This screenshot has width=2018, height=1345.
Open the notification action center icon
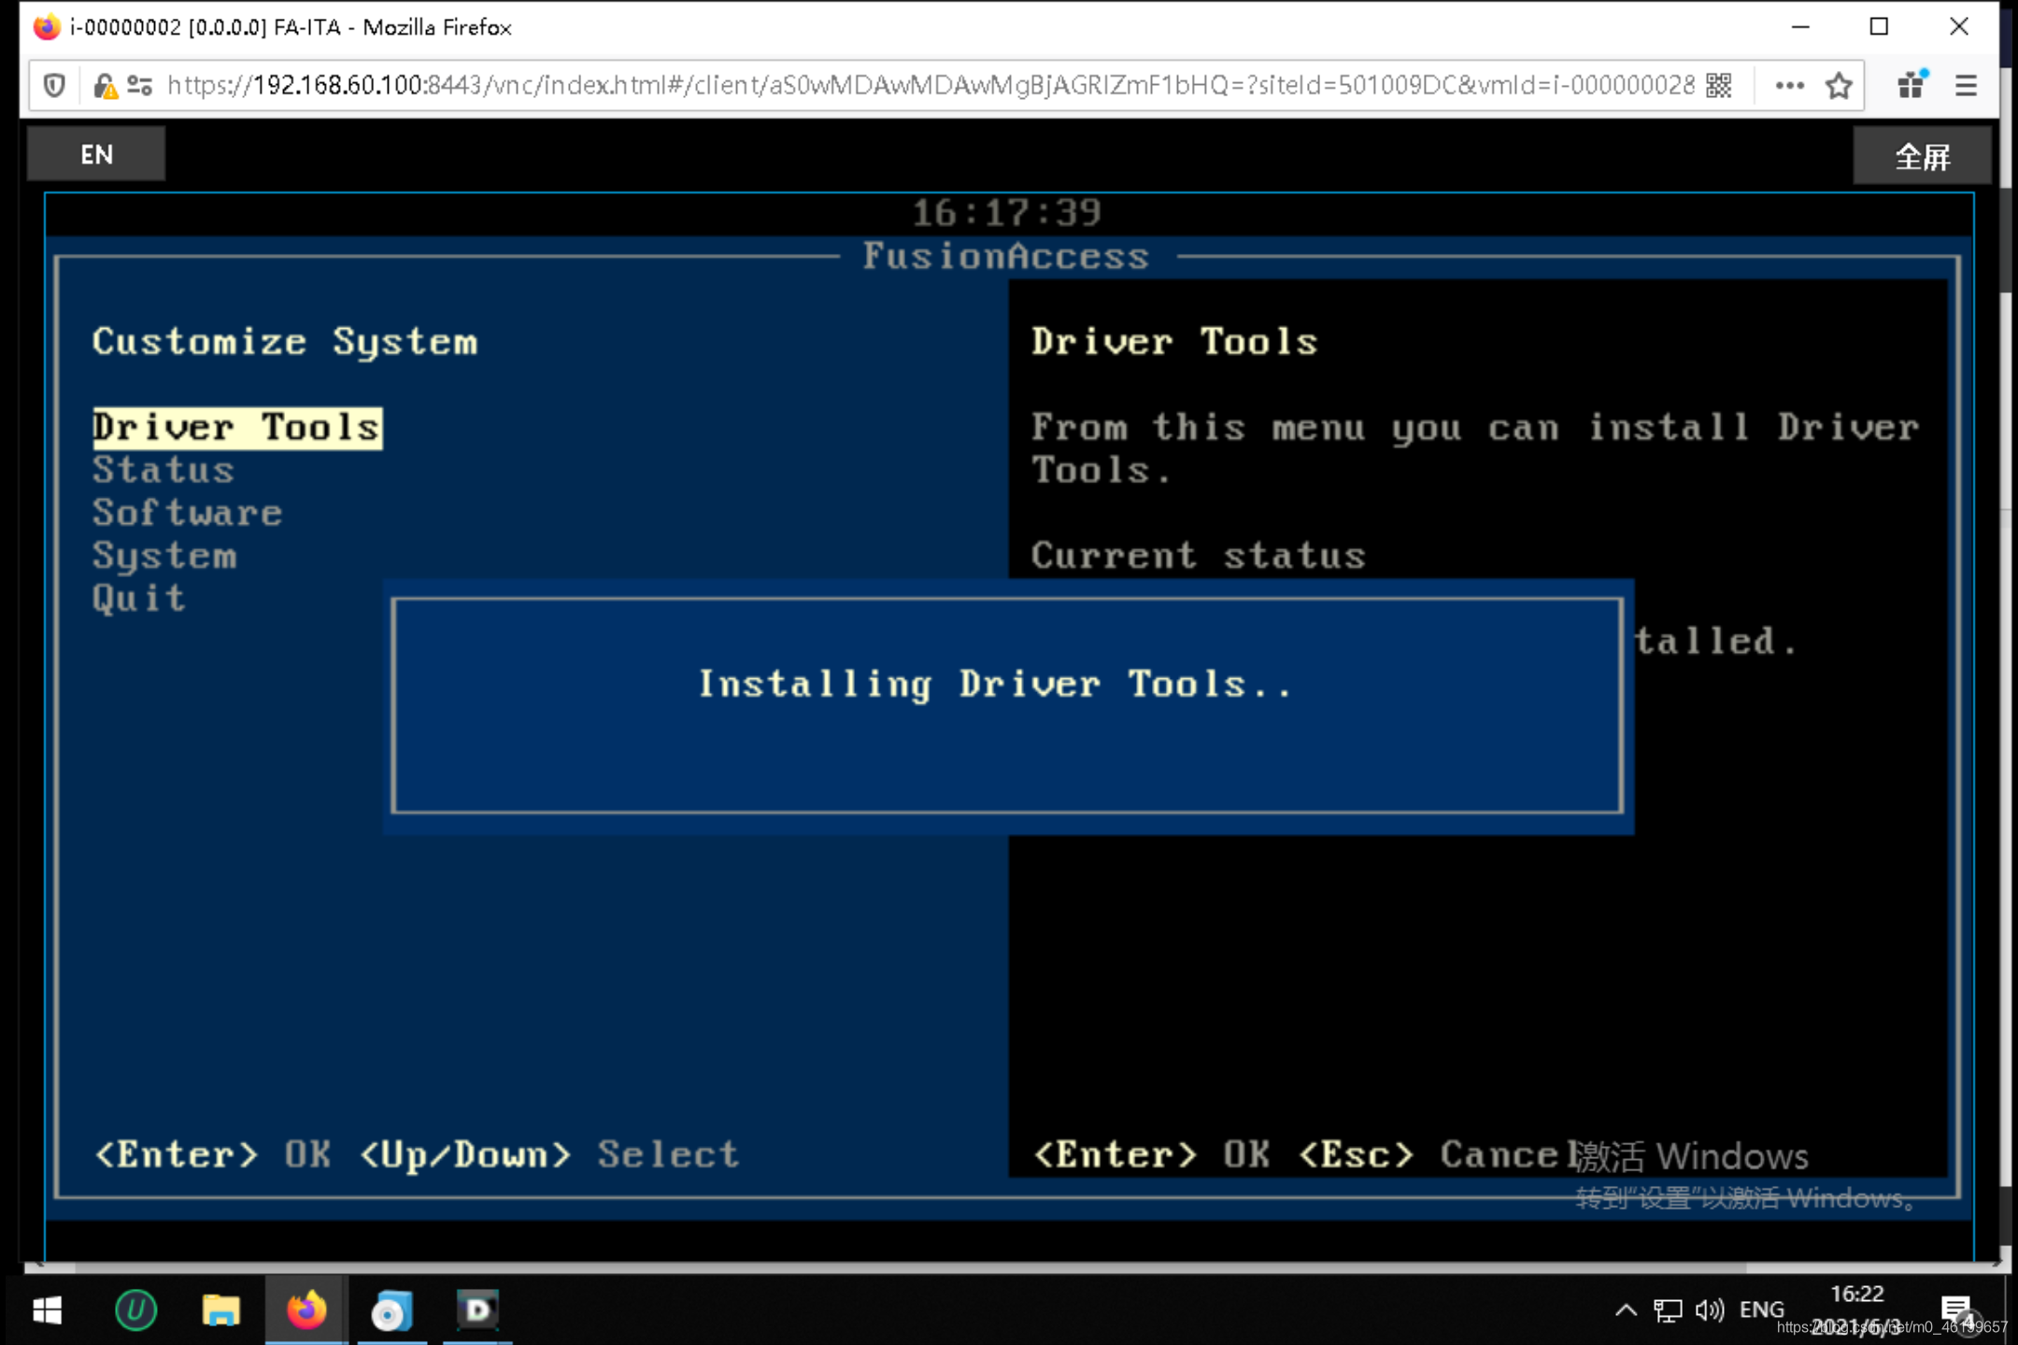(1955, 1310)
